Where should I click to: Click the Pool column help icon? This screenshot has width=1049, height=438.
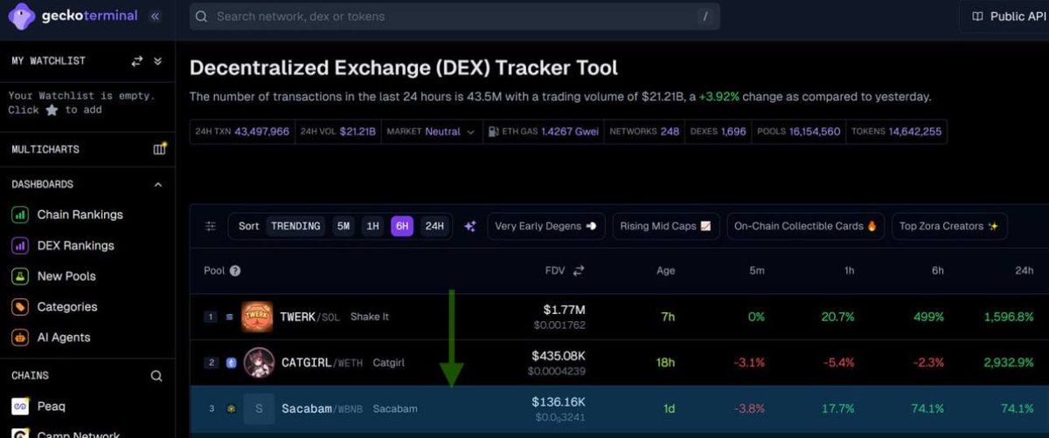[x=235, y=270]
